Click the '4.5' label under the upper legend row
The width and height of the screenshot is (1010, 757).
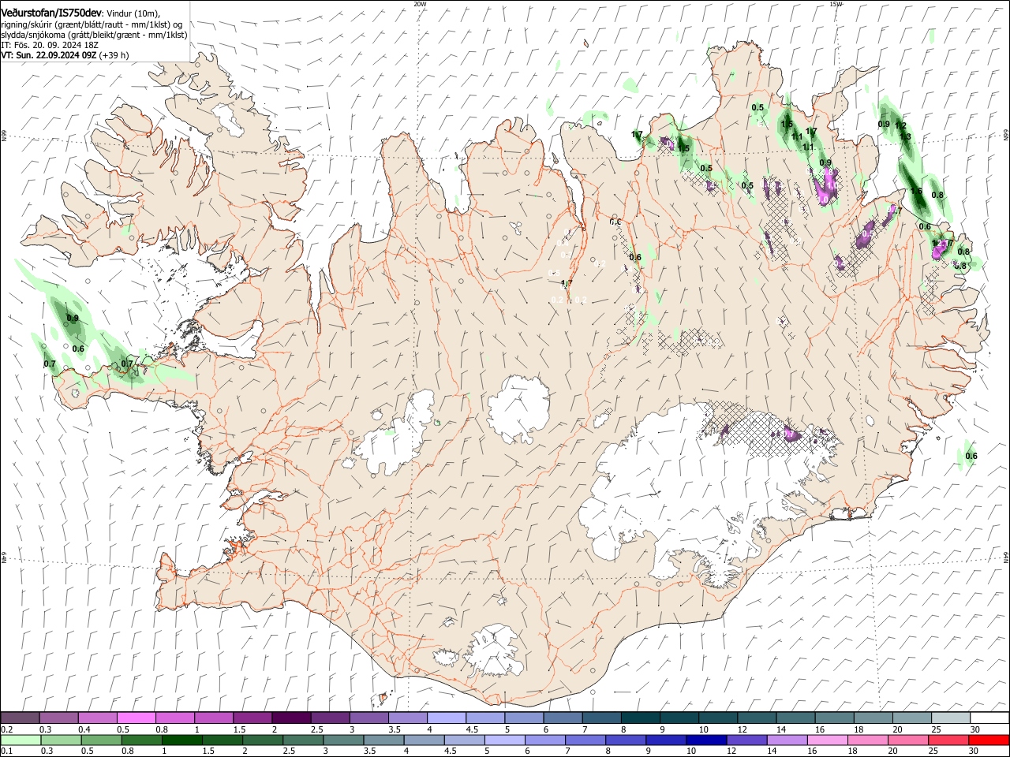(x=473, y=730)
